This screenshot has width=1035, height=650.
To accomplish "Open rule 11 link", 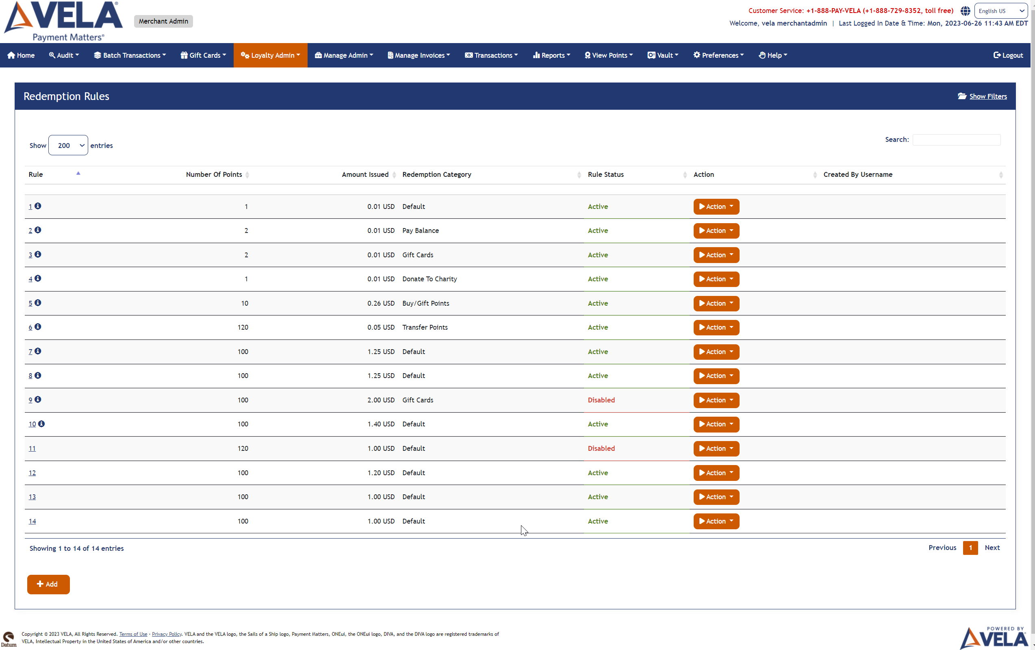I will (32, 448).
